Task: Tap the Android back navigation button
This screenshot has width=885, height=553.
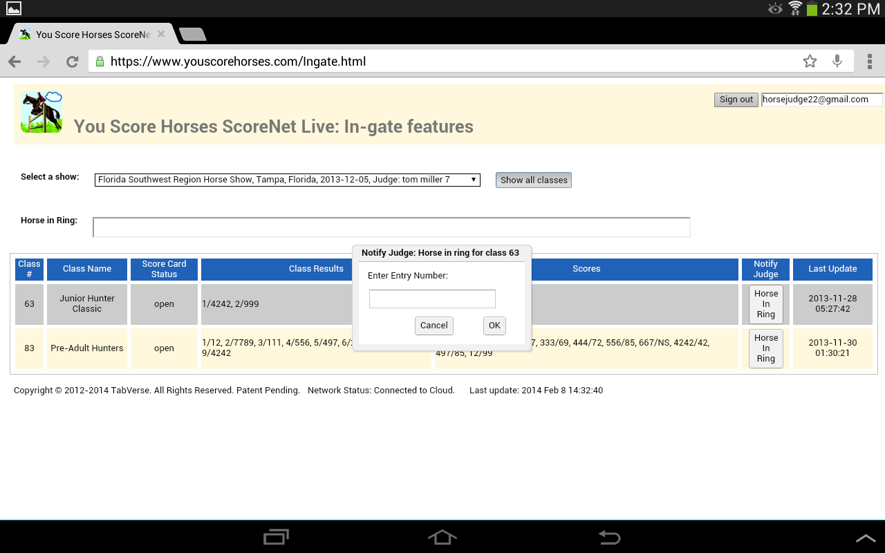Action: click(x=608, y=537)
